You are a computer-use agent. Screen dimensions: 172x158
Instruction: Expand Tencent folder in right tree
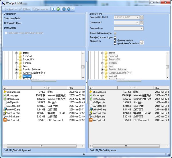[102, 63]
